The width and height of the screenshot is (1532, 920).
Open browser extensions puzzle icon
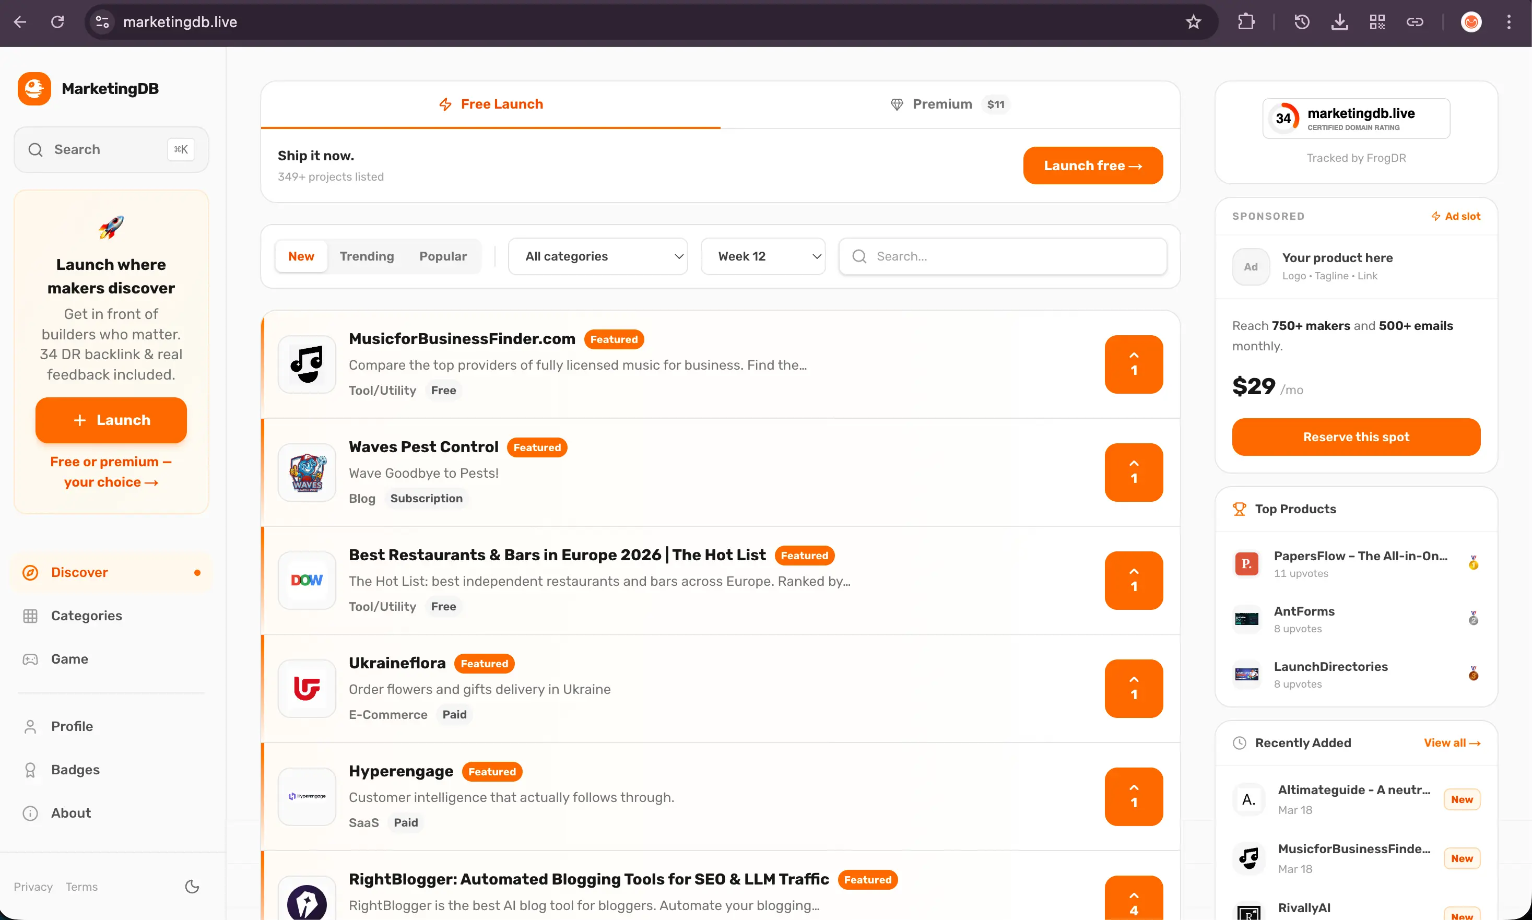pos(1246,22)
